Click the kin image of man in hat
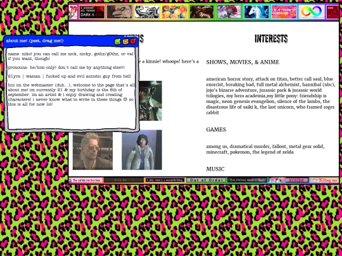This screenshot has height=256, width=342. click(151, 101)
